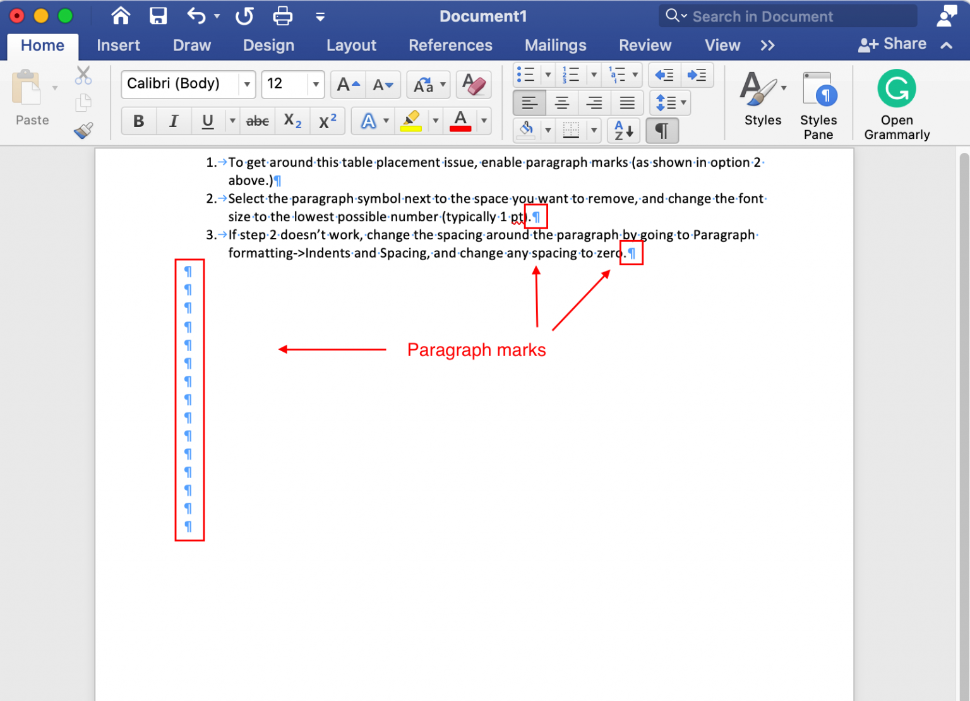Click the Print icon in Quick Access toolbar
The image size is (970, 701).
[282, 16]
